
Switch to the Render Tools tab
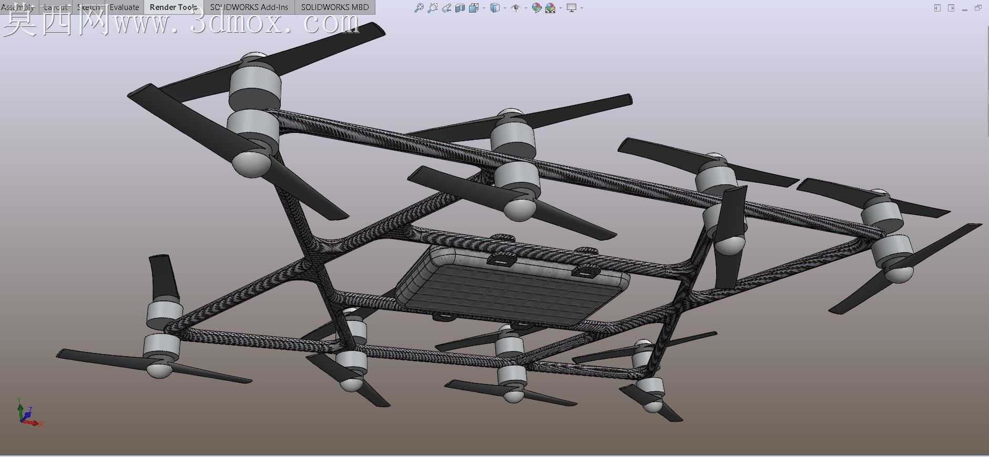pyautogui.click(x=174, y=7)
